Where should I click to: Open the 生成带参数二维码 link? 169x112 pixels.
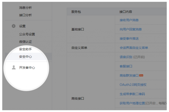[x=132, y=94]
